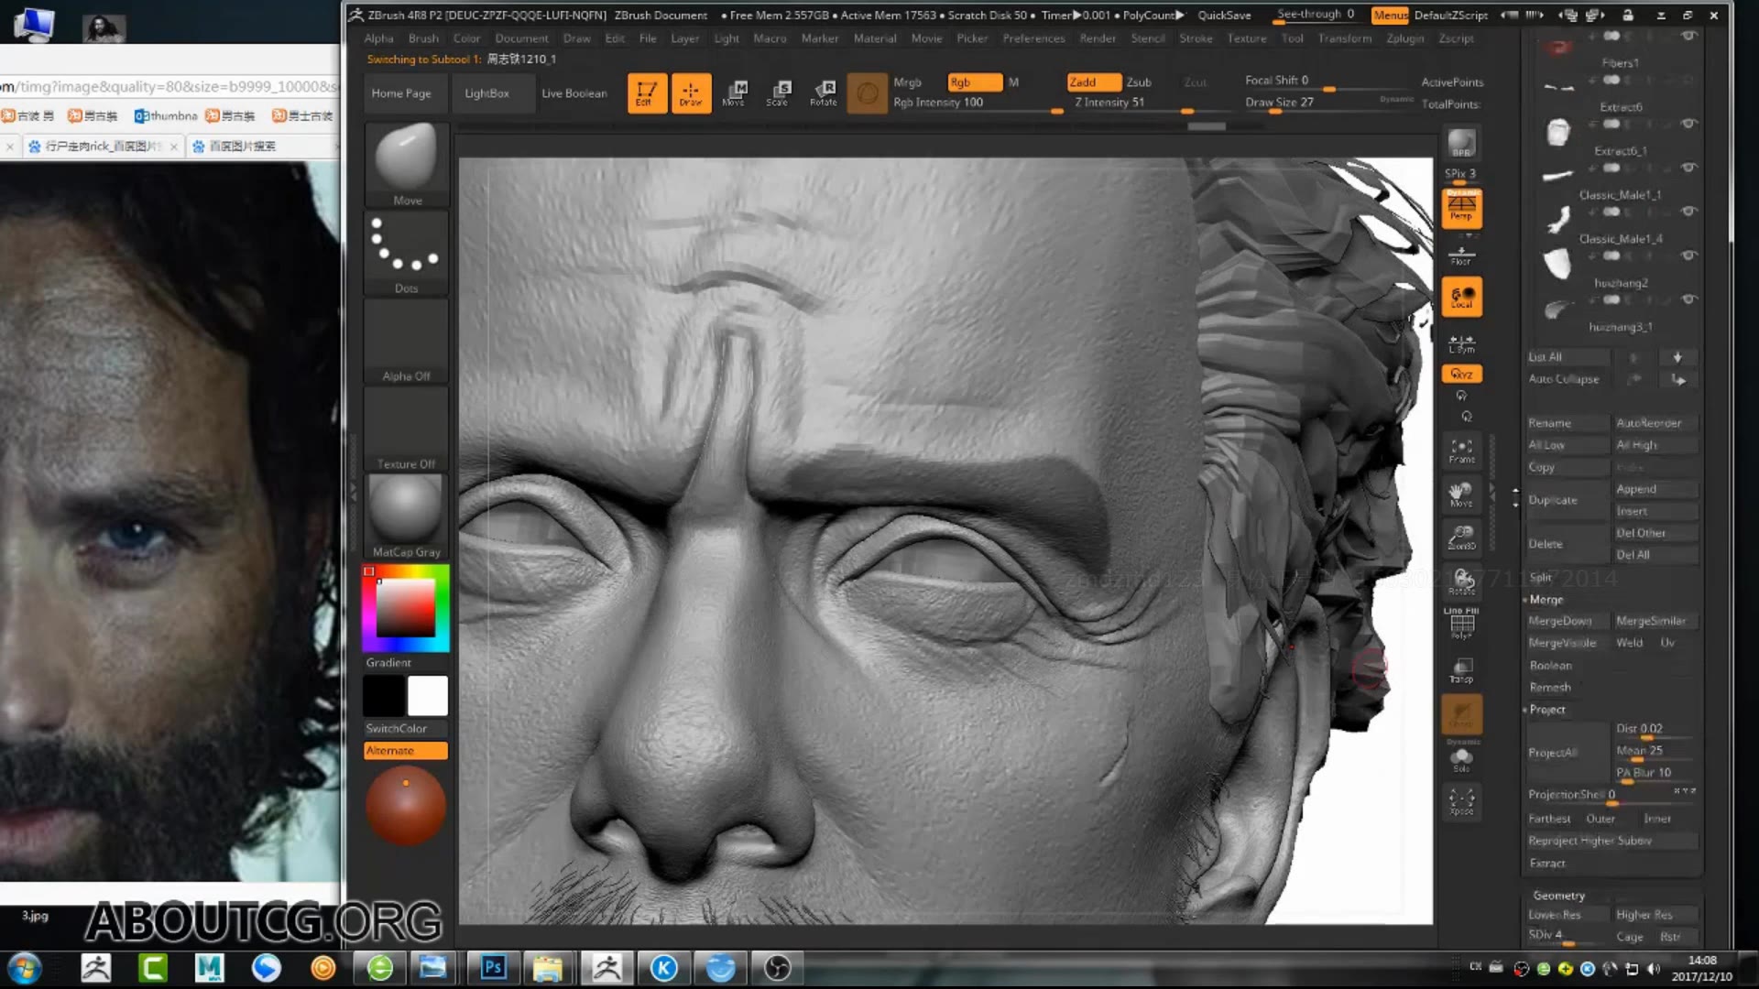Open the Dots stroke type picker
The image size is (1759, 989).
(407, 253)
